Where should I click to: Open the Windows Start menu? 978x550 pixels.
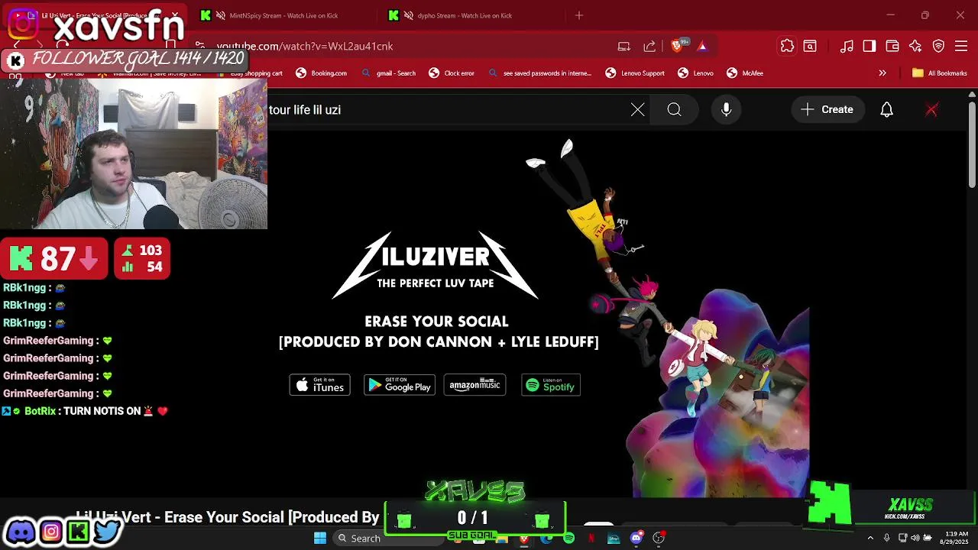tap(320, 539)
